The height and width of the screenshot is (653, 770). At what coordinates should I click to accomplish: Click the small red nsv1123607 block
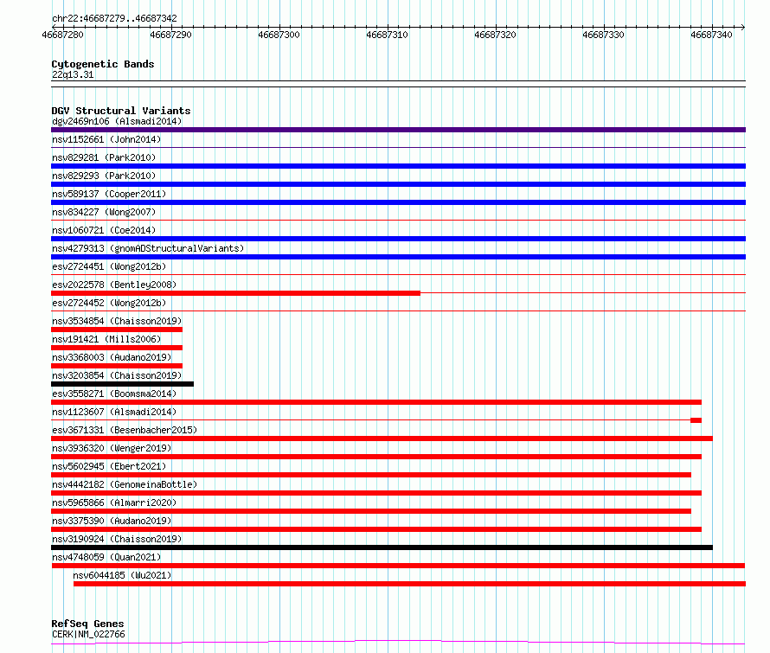[696, 420]
